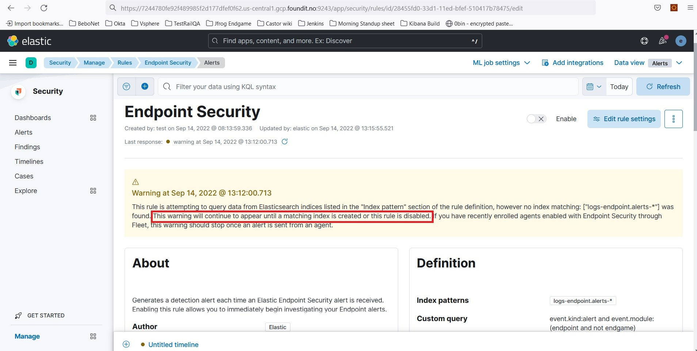Click the Add integrations link
The image size is (697, 351).
(572, 62)
